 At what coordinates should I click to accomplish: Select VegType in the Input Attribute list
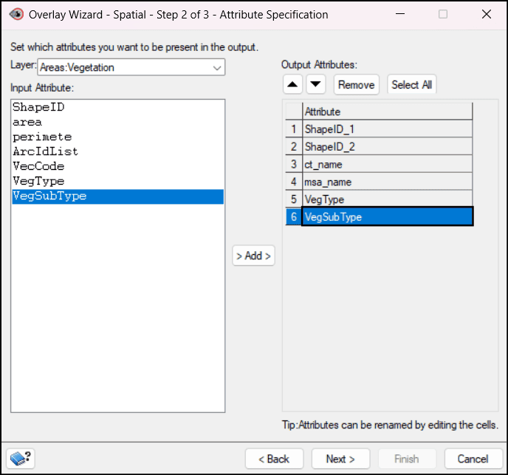(x=118, y=181)
